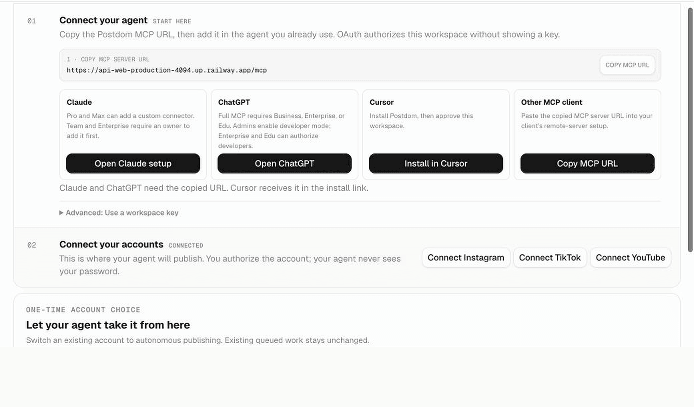The height and width of the screenshot is (407, 694).
Task: Click the black Copy MCP URL button
Action: click(x=588, y=163)
